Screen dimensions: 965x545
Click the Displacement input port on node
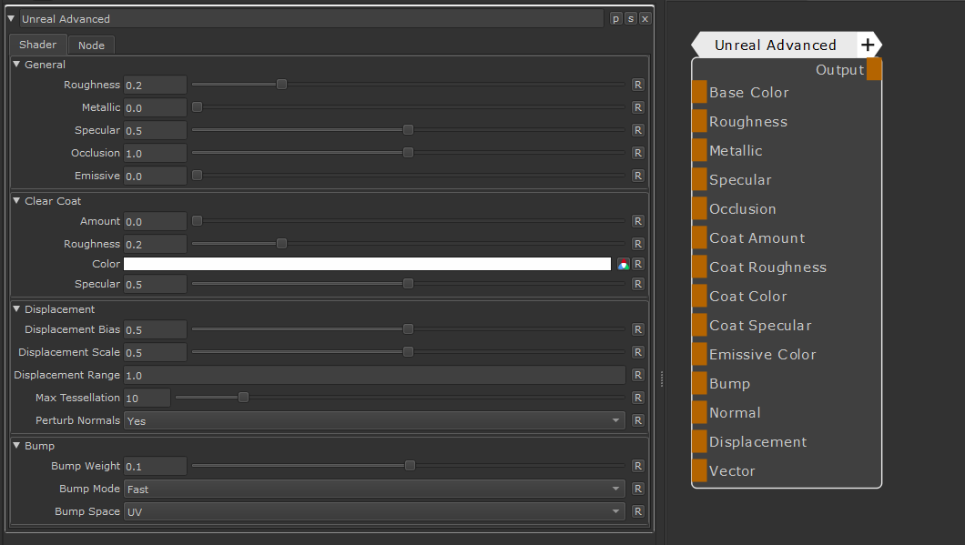tap(699, 441)
